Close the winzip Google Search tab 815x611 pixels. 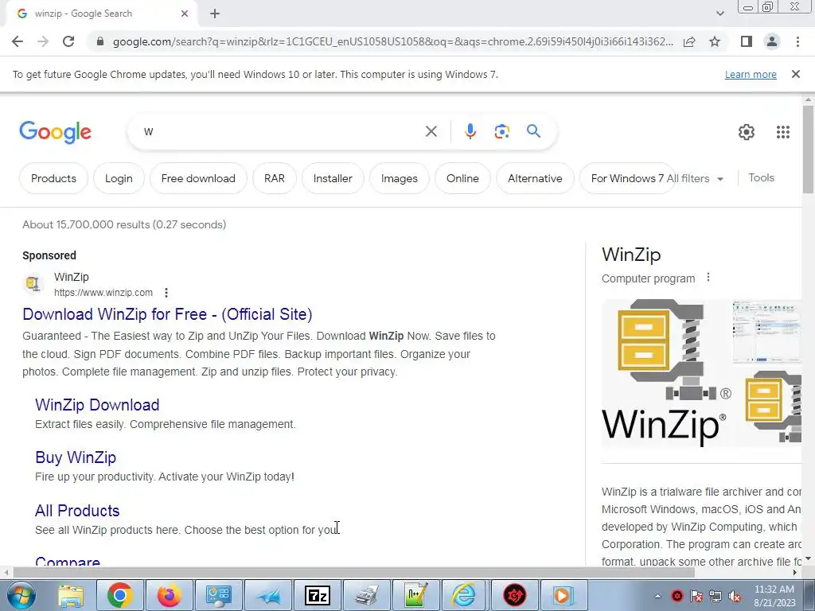(185, 14)
